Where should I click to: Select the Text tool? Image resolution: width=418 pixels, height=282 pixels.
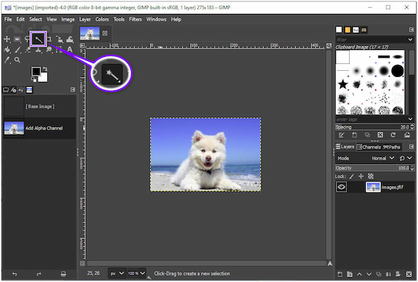[70, 49]
